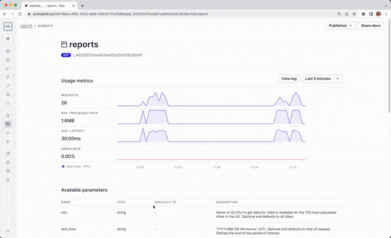
Task: Click the DESCRIPTION column header
Action: coord(227,202)
